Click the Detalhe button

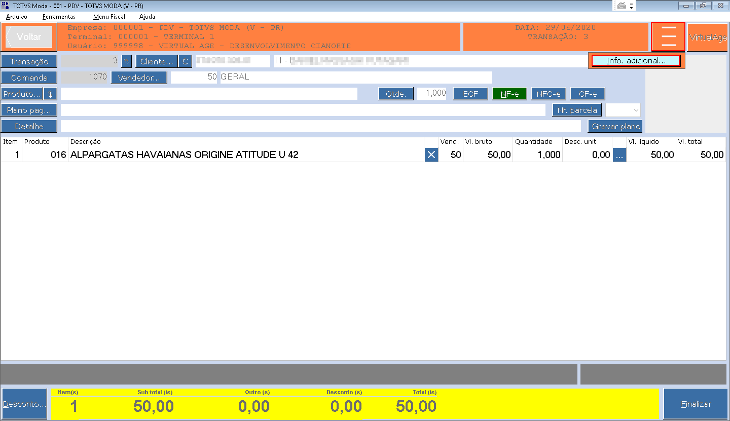click(29, 127)
